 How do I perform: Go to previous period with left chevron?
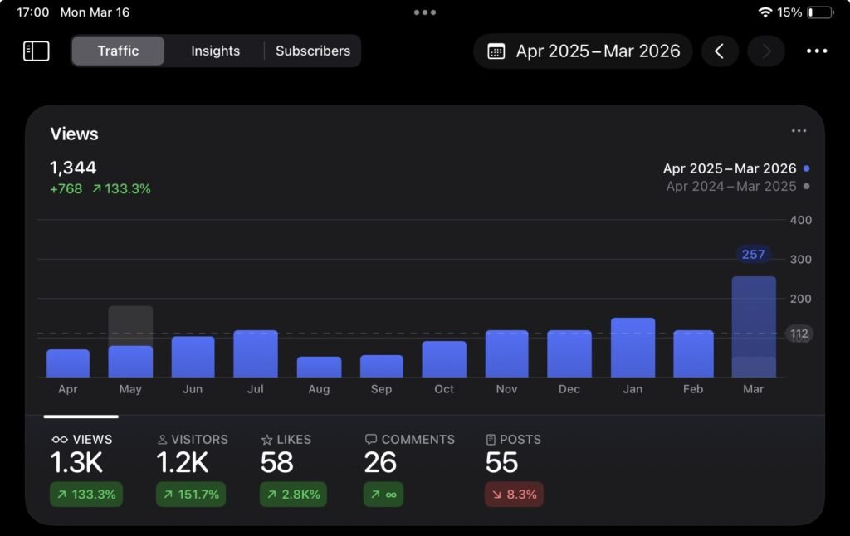coord(720,51)
